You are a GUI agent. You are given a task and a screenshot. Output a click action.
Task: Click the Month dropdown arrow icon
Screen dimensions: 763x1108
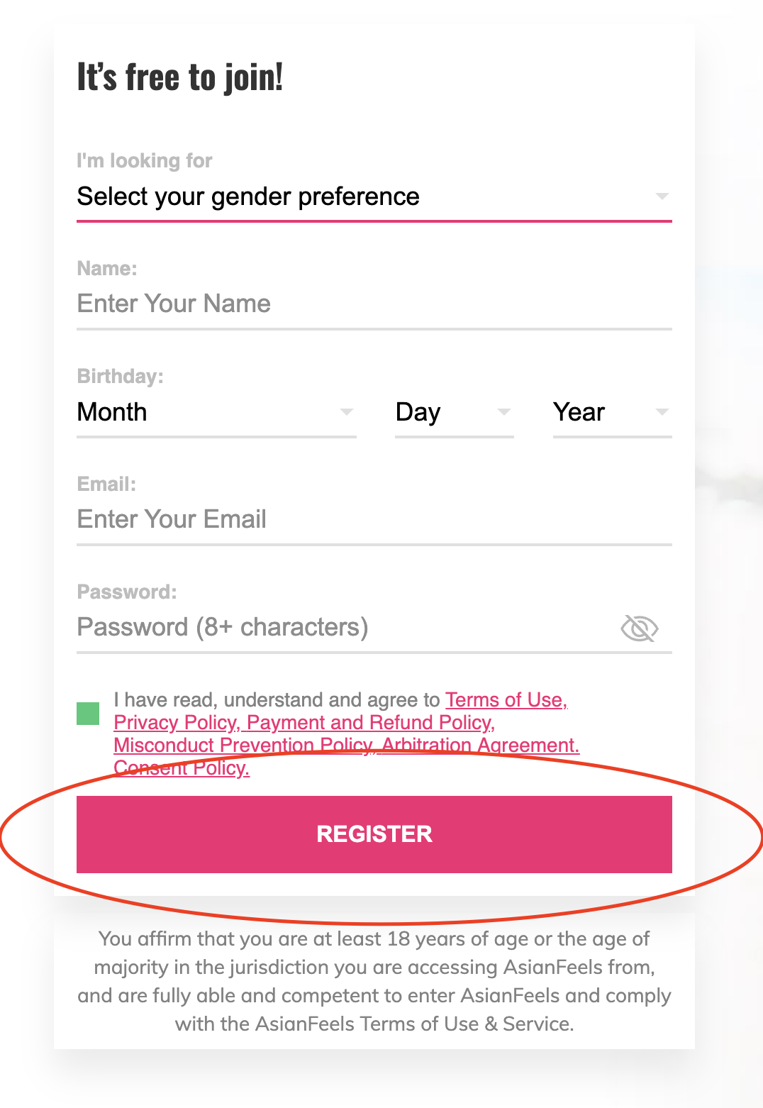(x=347, y=411)
